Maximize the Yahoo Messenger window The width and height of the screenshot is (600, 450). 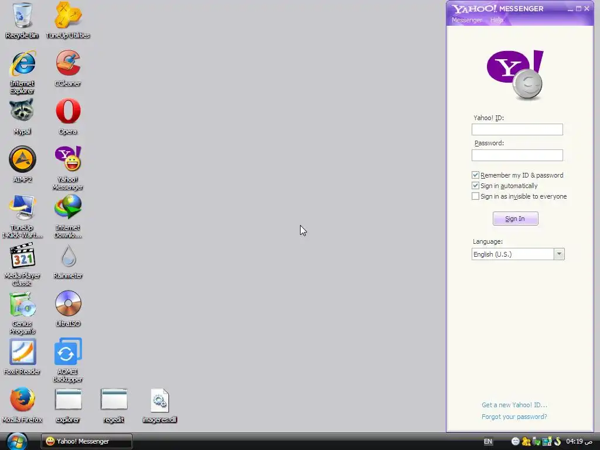point(578,9)
